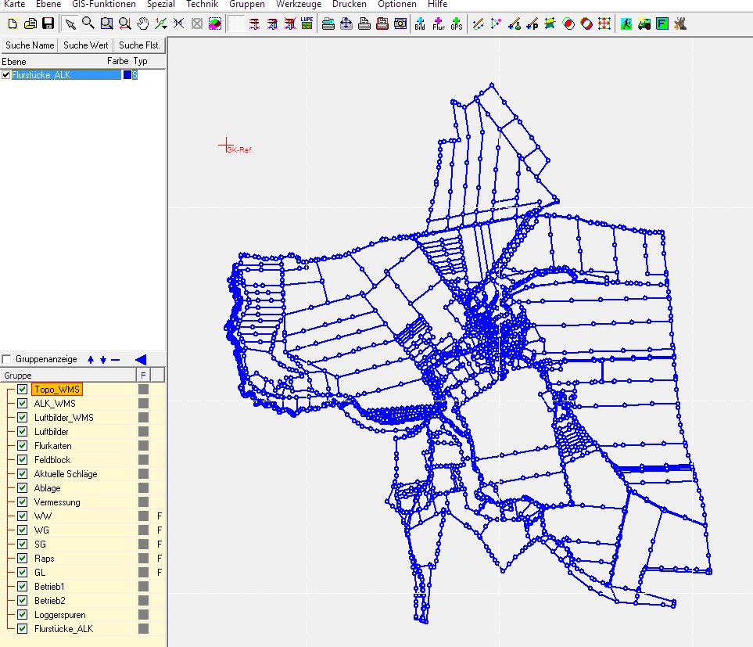Screen dimensions: 753x647
Task: Click the large blue left-arrow collapse button
Action: tap(141, 359)
